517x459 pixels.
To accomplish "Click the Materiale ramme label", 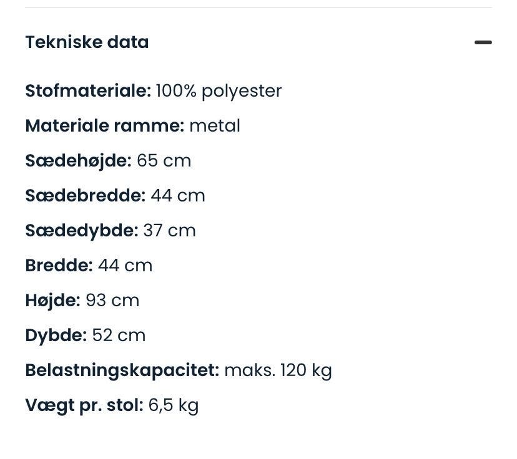I will pyautogui.click(x=104, y=126).
